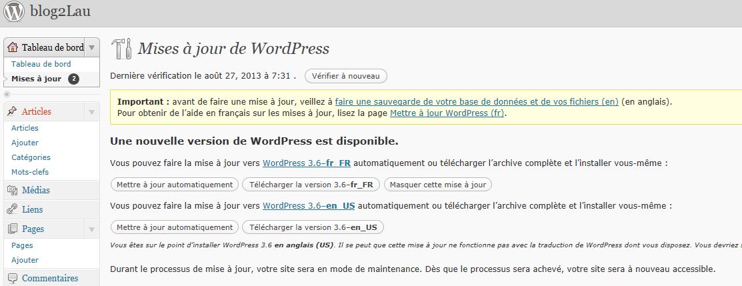The height and width of the screenshot is (286, 742).
Task: Click the Commentaires speech bubble icon
Action: 13,278
